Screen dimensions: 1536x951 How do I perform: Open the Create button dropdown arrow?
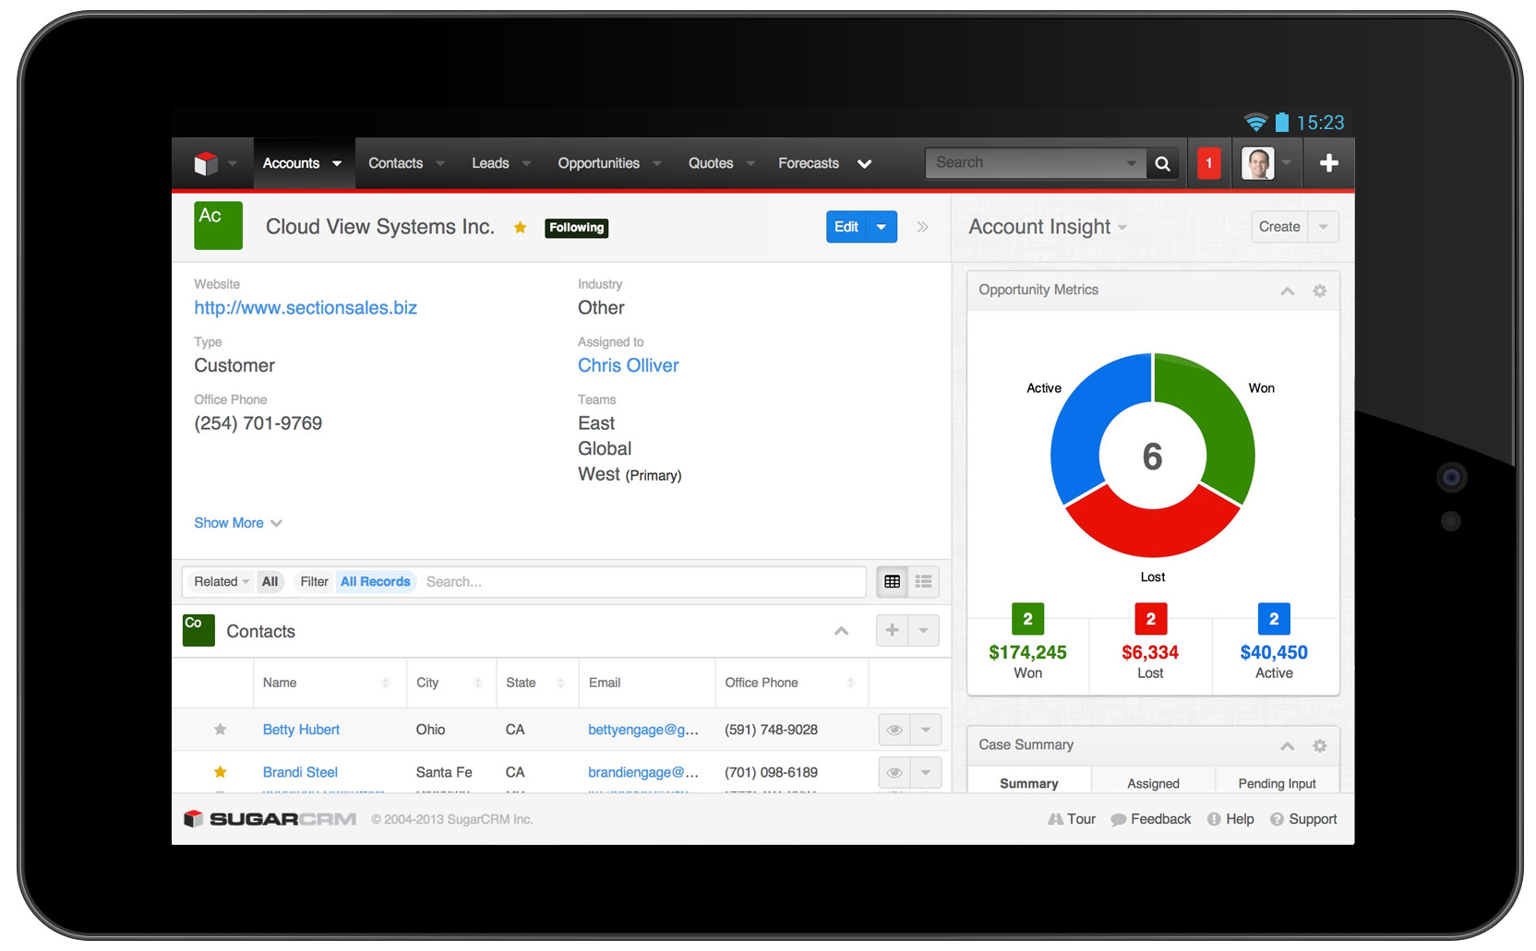click(1323, 227)
